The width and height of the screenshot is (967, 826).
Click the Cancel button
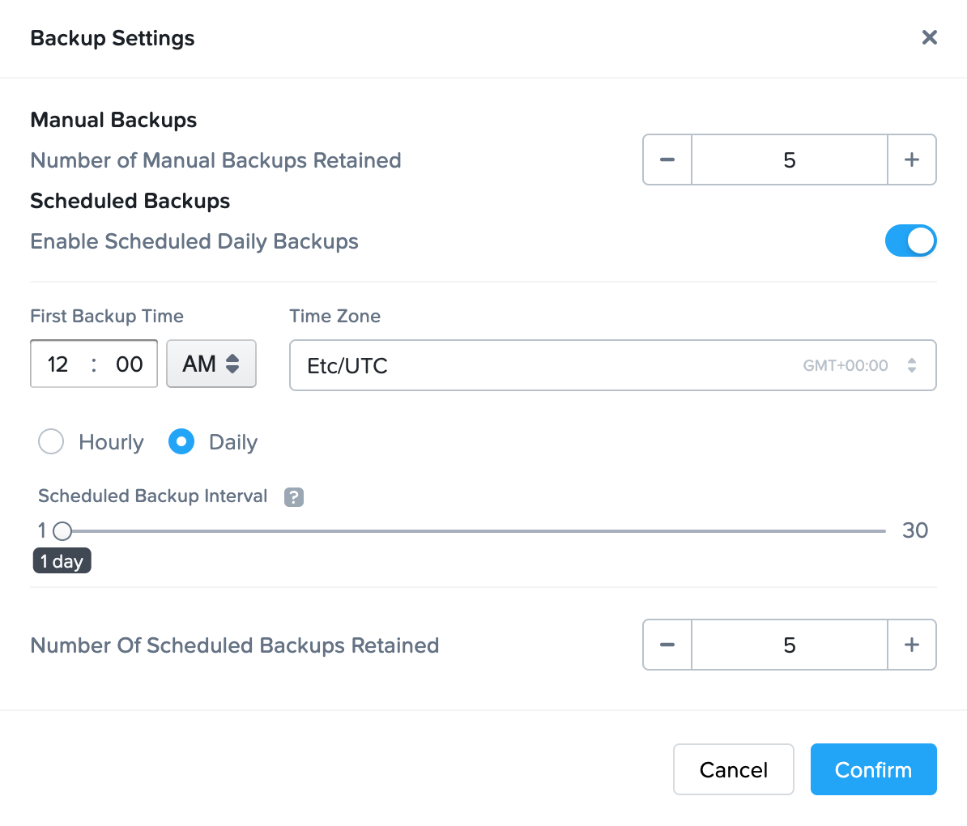pos(733,769)
